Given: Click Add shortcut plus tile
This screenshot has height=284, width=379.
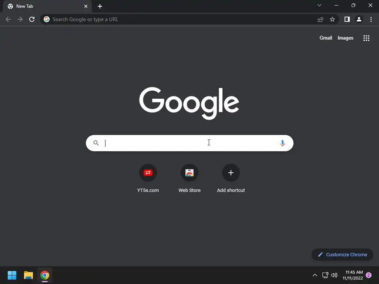Looking at the screenshot, I should 231,179.
